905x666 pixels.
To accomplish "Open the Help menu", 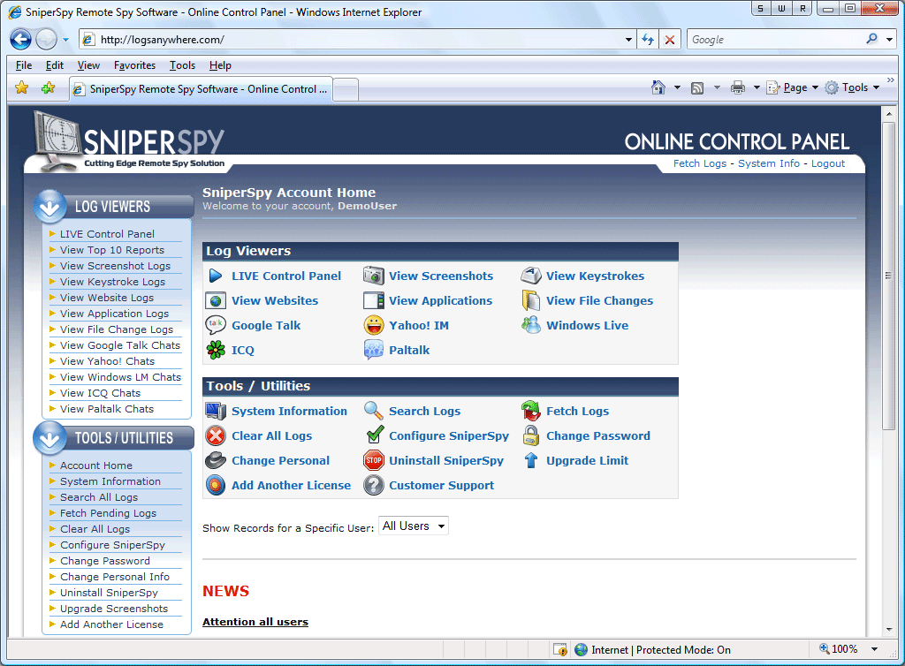I will point(220,65).
